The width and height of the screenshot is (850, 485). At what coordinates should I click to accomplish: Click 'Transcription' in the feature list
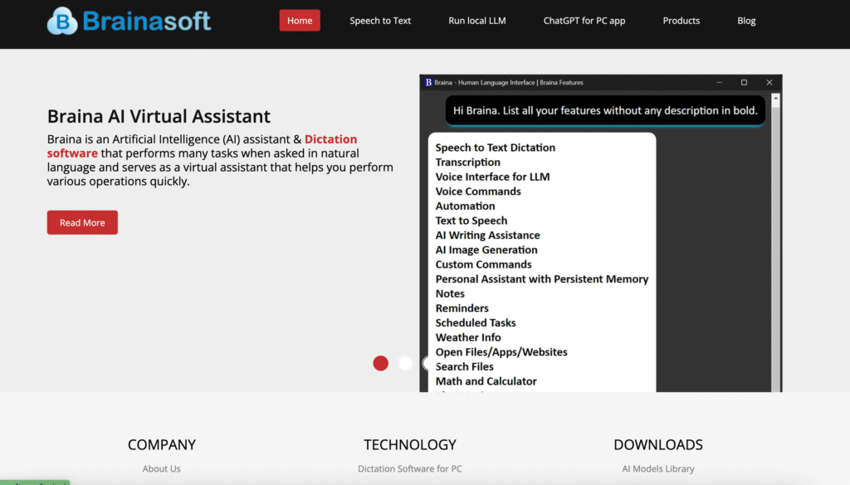(468, 162)
